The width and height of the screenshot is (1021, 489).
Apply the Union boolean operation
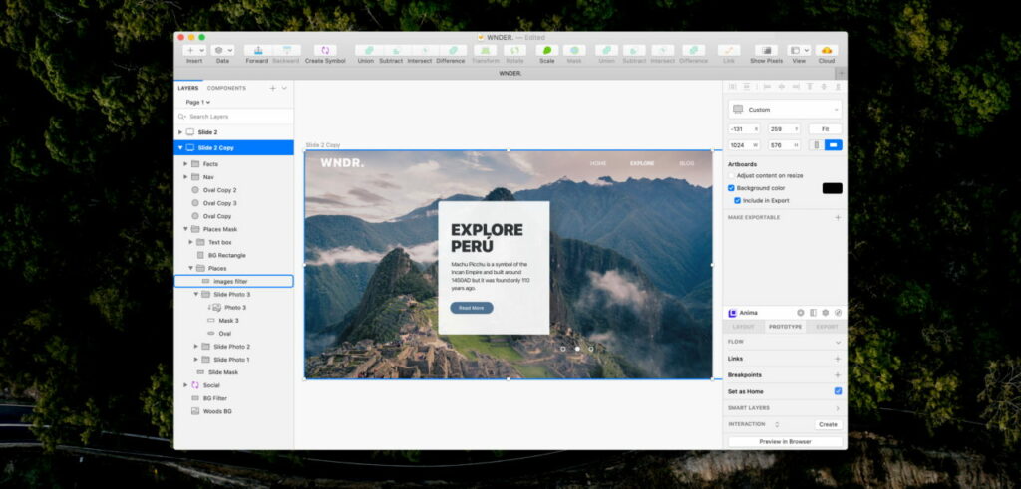pos(366,50)
